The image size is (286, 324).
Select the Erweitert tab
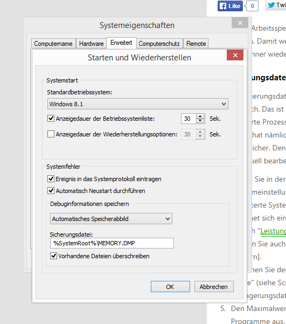point(121,43)
